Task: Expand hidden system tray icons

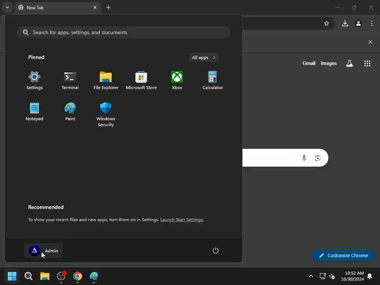Action: pyautogui.click(x=311, y=276)
